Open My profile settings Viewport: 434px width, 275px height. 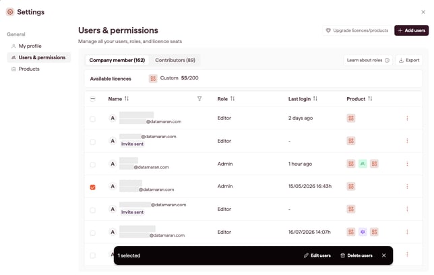[30, 46]
